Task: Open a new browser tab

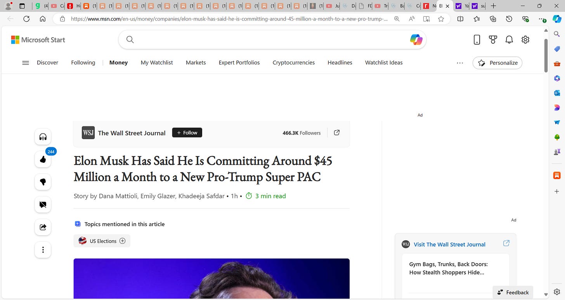Action: click(x=493, y=6)
